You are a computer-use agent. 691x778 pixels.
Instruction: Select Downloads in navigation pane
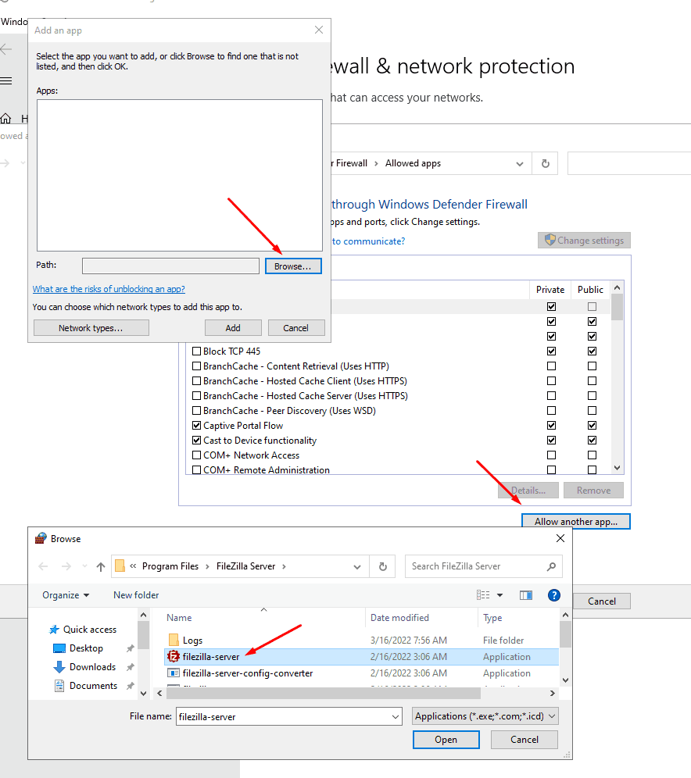(85, 667)
